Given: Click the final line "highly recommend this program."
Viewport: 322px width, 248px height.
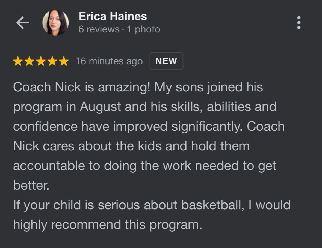Looking at the screenshot, I should [108, 225].
